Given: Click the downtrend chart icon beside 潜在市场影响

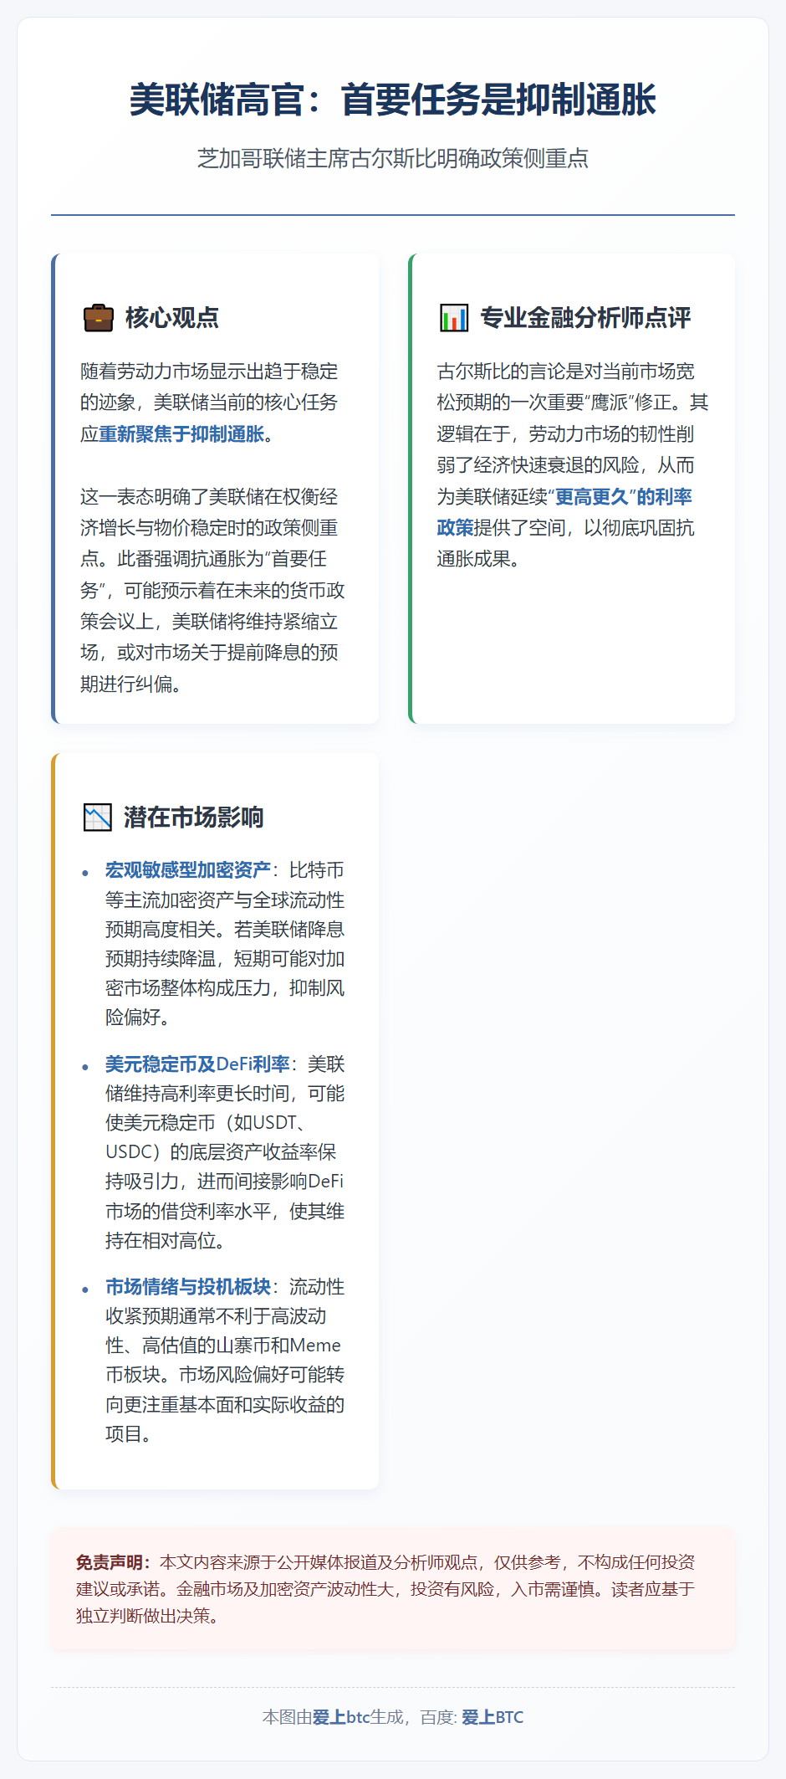Looking at the screenshot, I should (x=98, y=818).
